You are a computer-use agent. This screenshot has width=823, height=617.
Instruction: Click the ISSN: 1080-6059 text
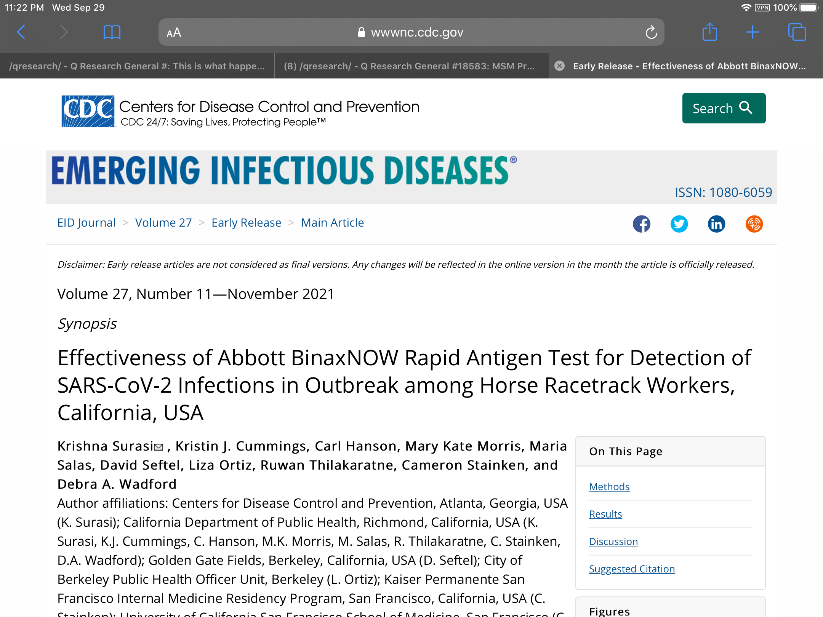click(723, 192)
